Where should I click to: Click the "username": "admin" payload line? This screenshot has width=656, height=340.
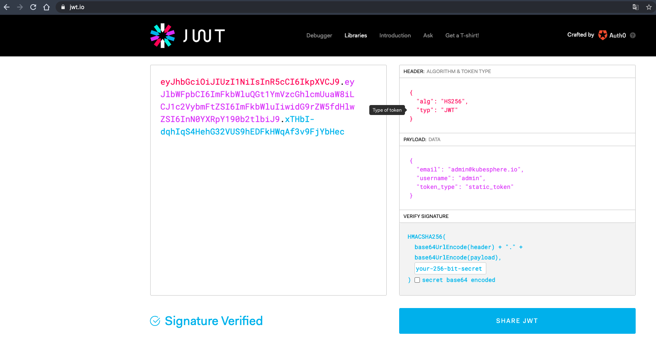(451, 179)
